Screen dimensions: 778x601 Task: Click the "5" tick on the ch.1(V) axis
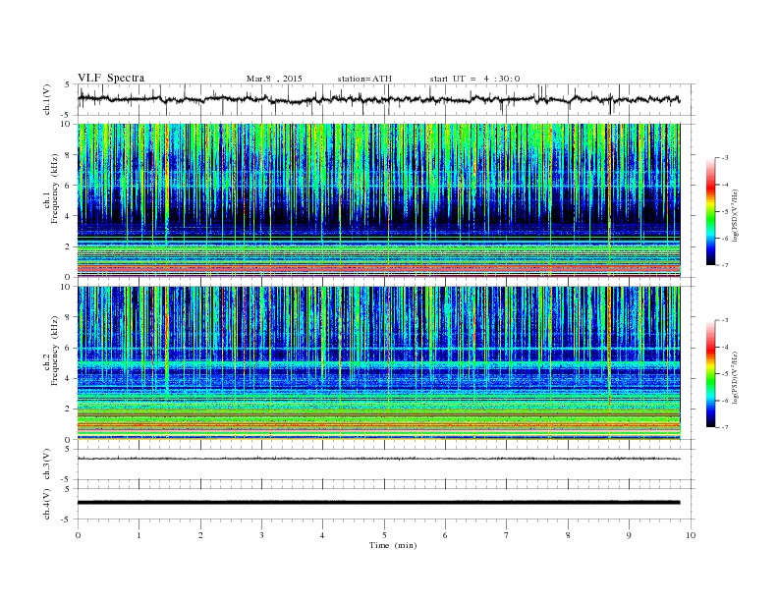pos(68,84)
